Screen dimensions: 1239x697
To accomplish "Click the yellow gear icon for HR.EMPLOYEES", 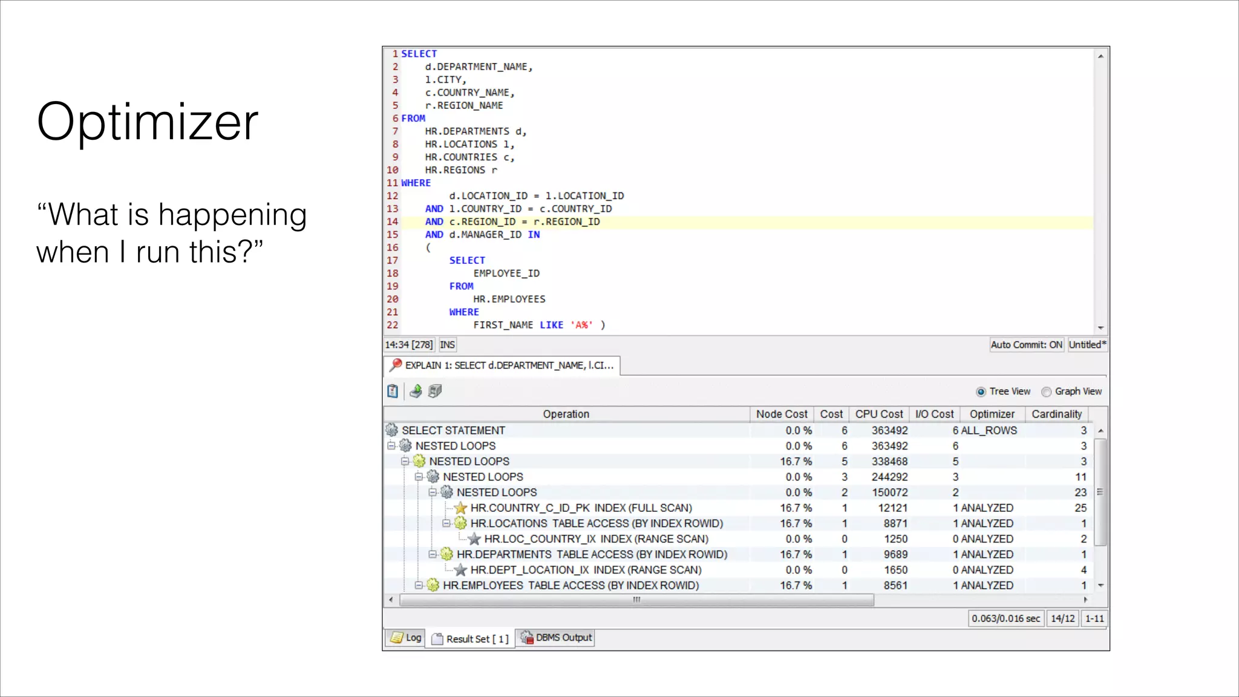I will [433, 585].
